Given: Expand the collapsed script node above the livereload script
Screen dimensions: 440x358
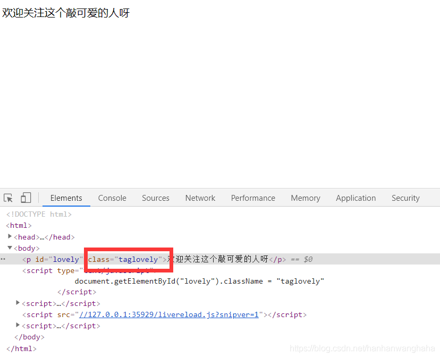Looking at the screenshot, I should coord(18,303).
